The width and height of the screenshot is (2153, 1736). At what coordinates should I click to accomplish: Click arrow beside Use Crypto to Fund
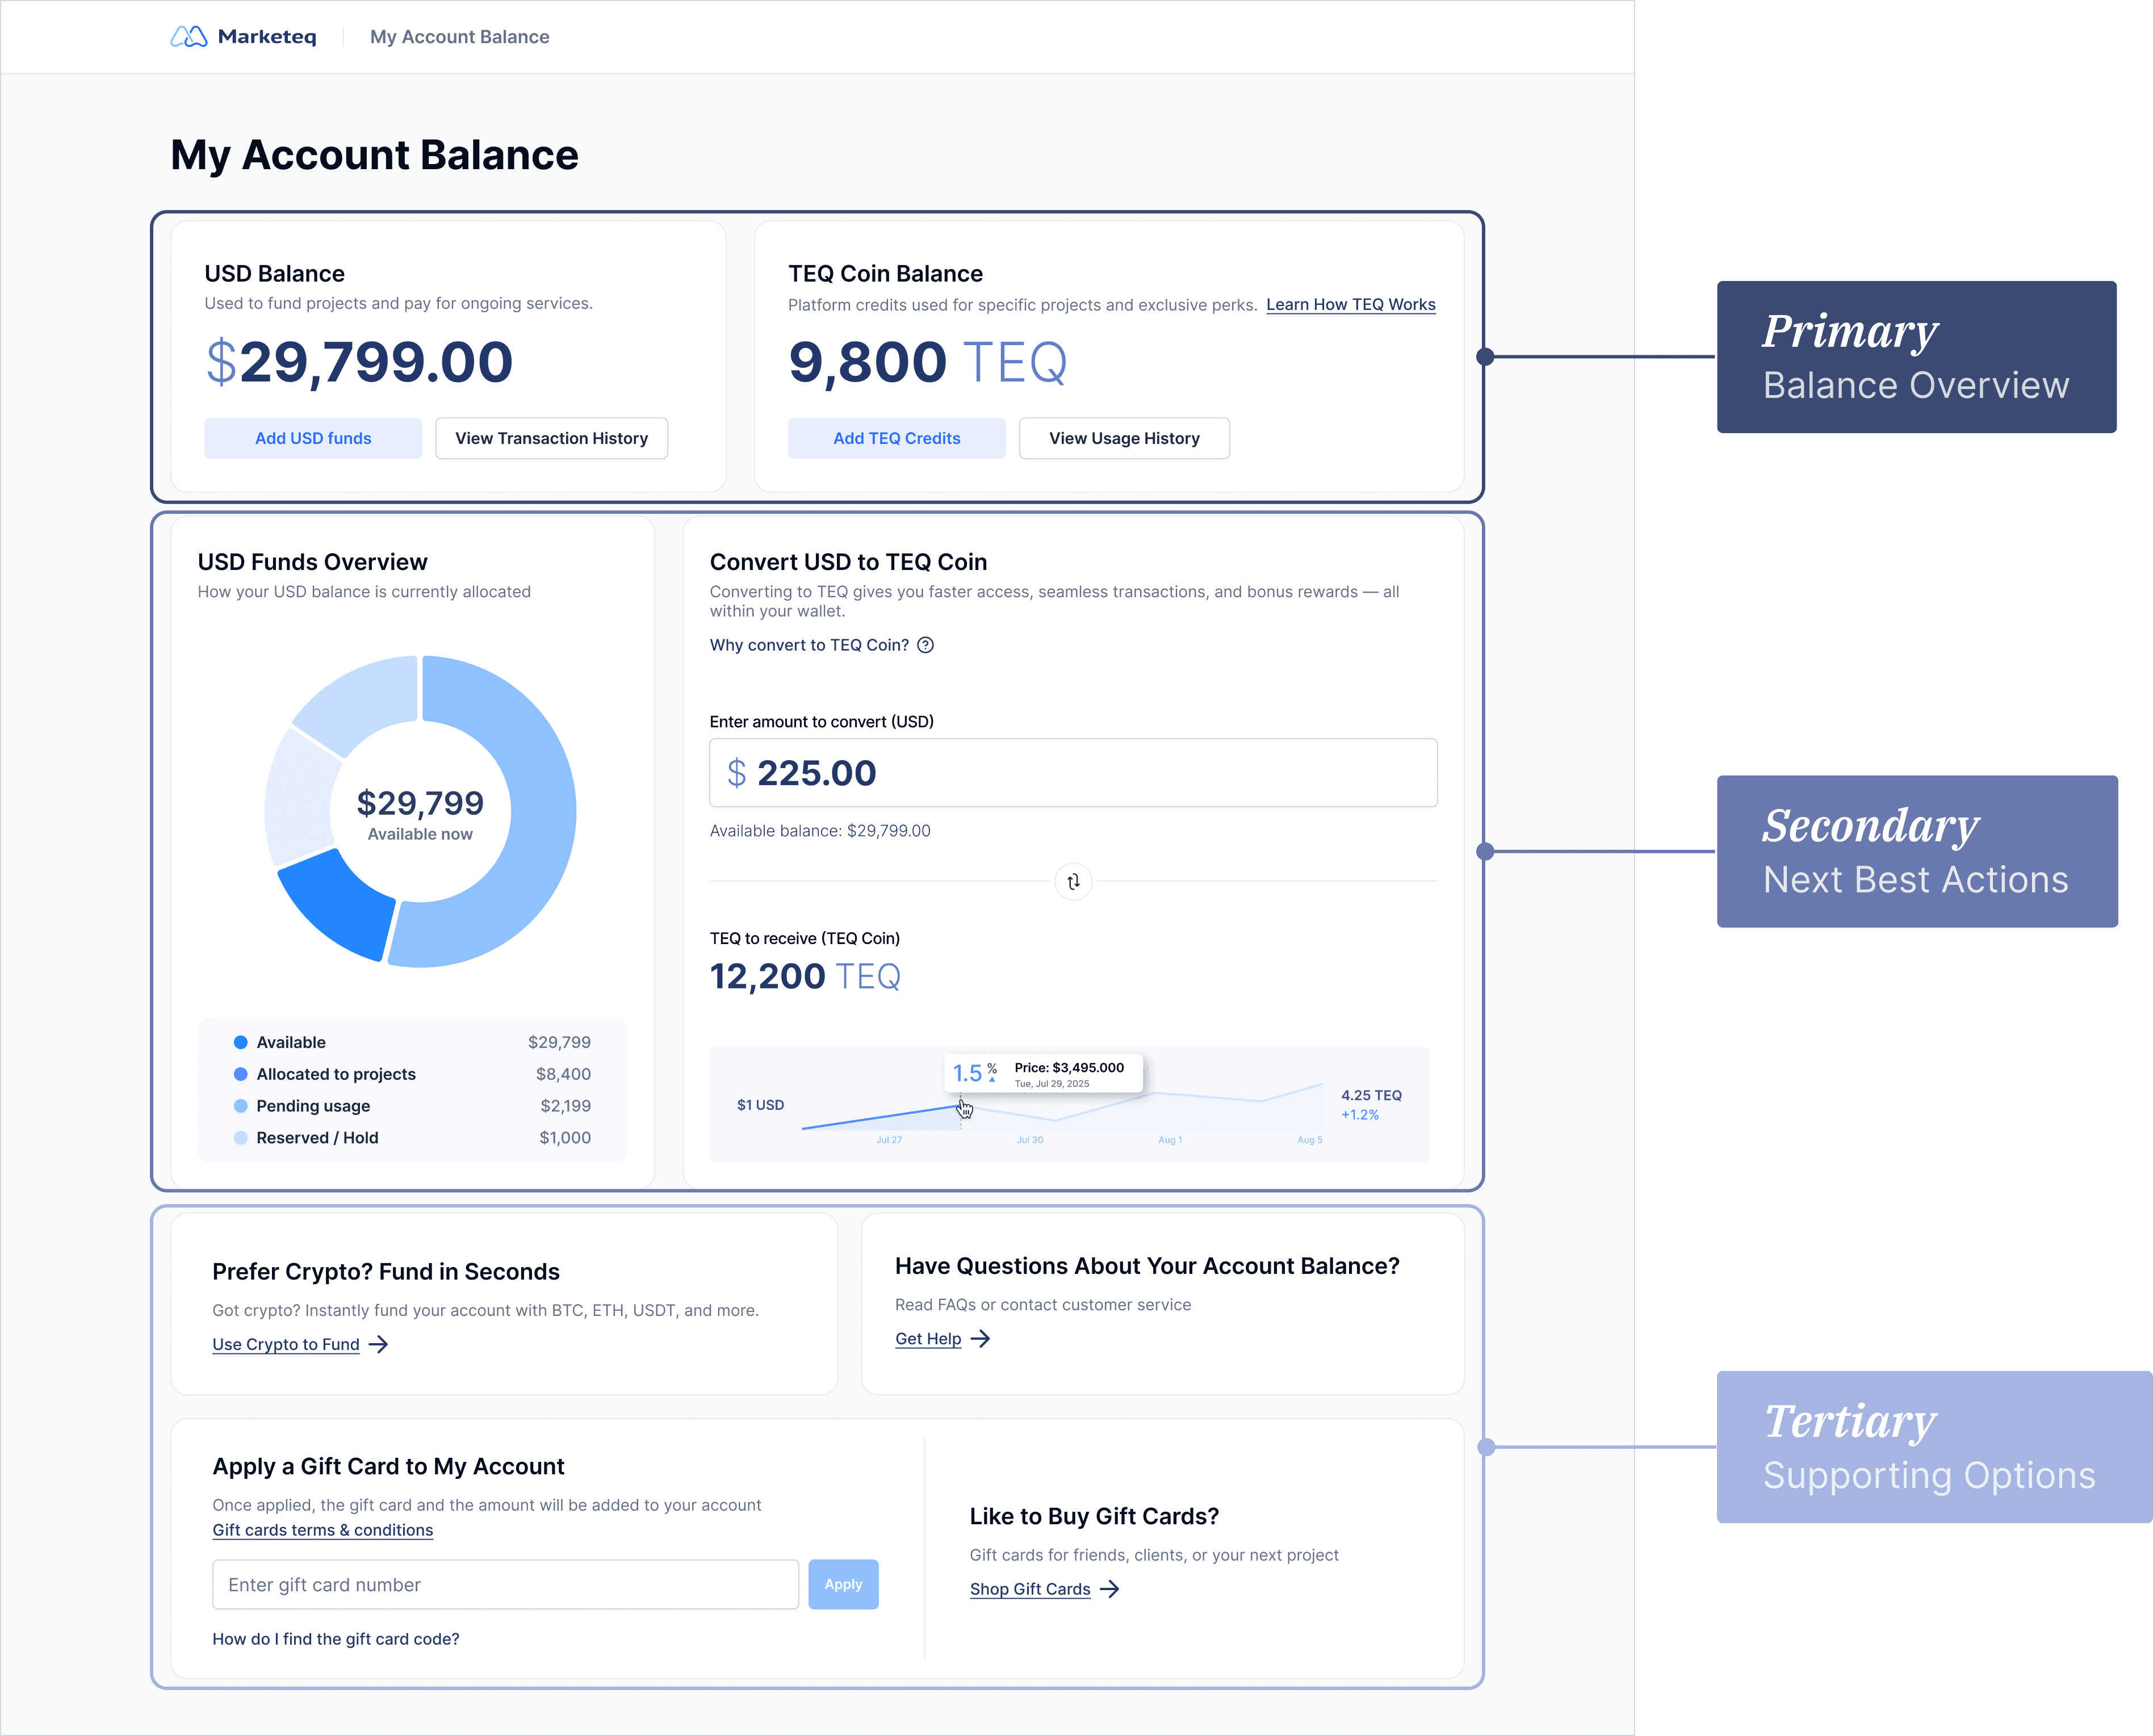tap(379, 1345)
